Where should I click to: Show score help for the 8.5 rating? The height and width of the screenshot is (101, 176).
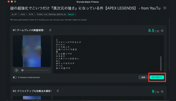162,31
